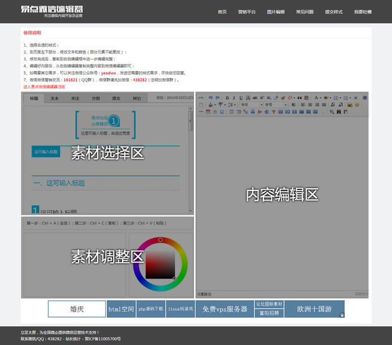
Task: Click the 免费vps服务器 banner link
Action: [x=224, y=309]
